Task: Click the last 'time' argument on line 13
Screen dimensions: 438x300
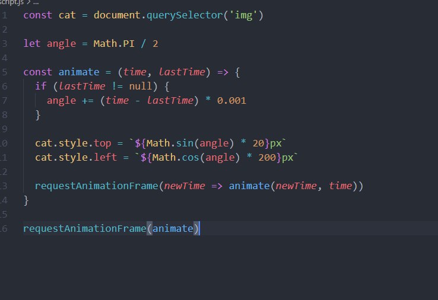Action: 340,186
